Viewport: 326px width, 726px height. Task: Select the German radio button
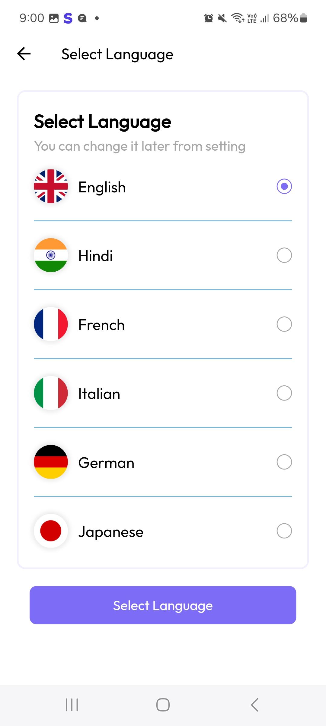click(284, 462)
